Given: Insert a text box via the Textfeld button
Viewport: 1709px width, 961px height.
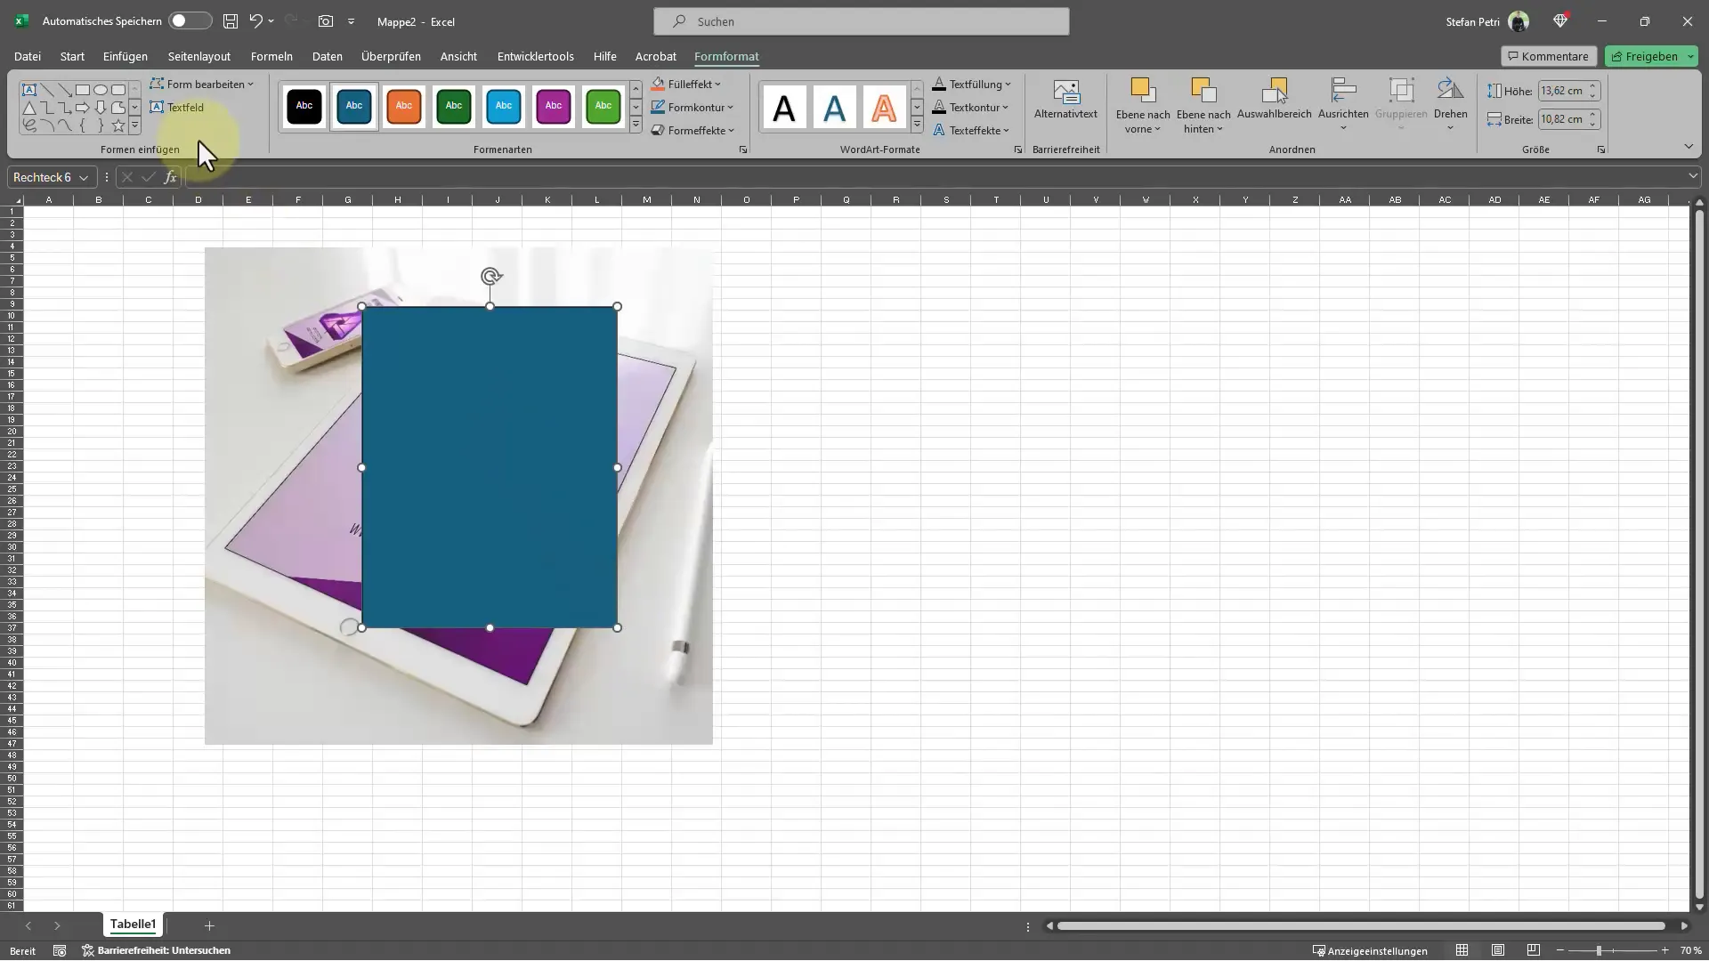Looking at the screenshot, I should tap(177, 107).
